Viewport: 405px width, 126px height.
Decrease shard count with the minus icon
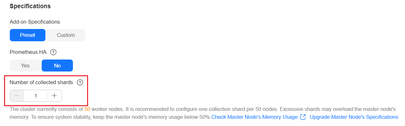coord(17,96)
